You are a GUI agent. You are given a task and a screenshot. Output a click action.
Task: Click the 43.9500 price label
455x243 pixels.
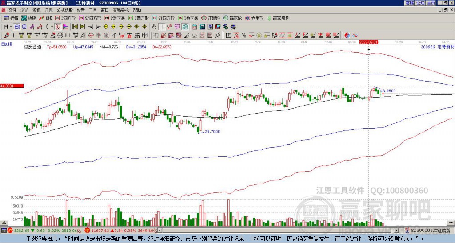click(388, 90)
